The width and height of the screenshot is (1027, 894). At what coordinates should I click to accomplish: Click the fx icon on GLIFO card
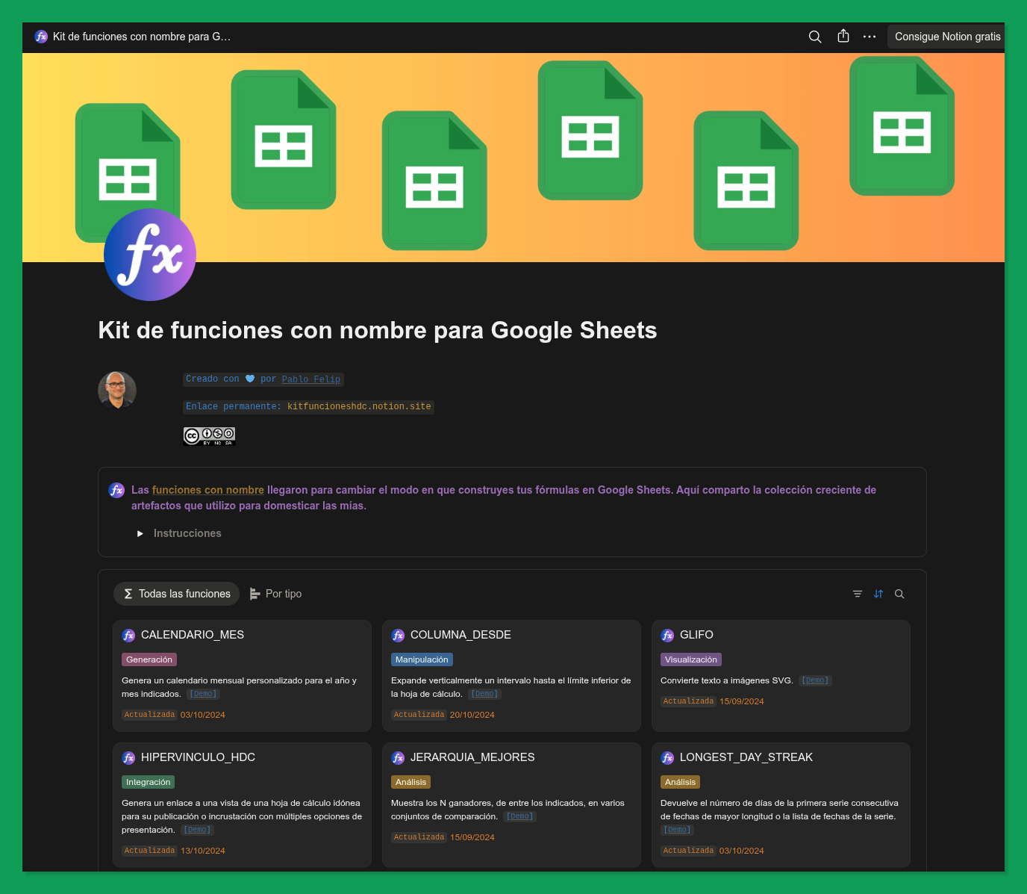pos(667,635)
